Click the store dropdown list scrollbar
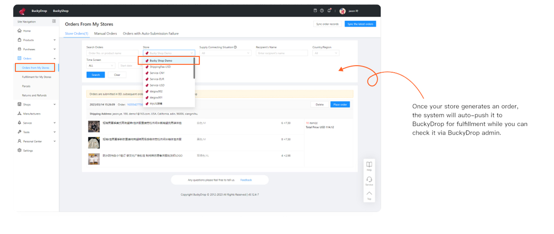This screenshot has width=554, height=234. (x=194, y=68)
